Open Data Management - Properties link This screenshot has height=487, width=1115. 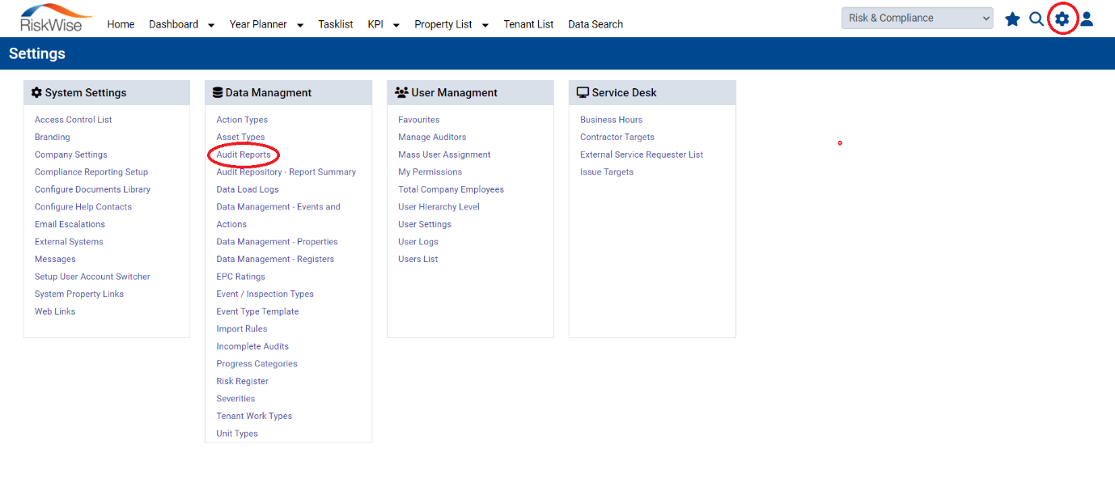pos(277,242)
